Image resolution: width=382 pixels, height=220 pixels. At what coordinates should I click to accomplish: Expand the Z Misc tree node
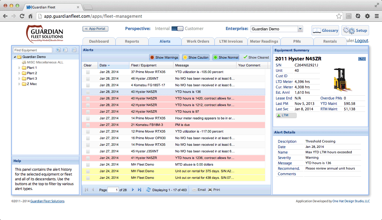tap(20, 84)
